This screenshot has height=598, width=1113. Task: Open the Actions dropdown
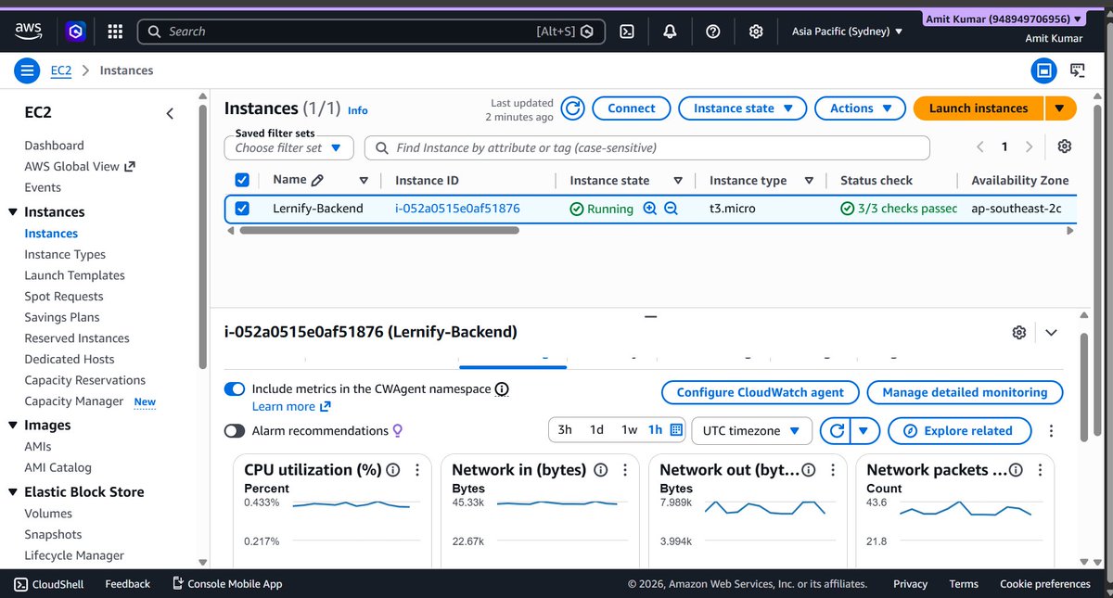click(x=860, y=108)
